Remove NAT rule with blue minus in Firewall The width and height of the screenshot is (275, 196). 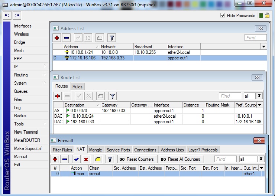point(65,159)
